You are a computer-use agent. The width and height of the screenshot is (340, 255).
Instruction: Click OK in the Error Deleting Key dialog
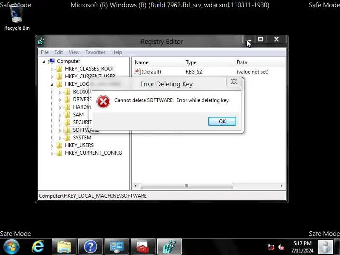(222, 121)
